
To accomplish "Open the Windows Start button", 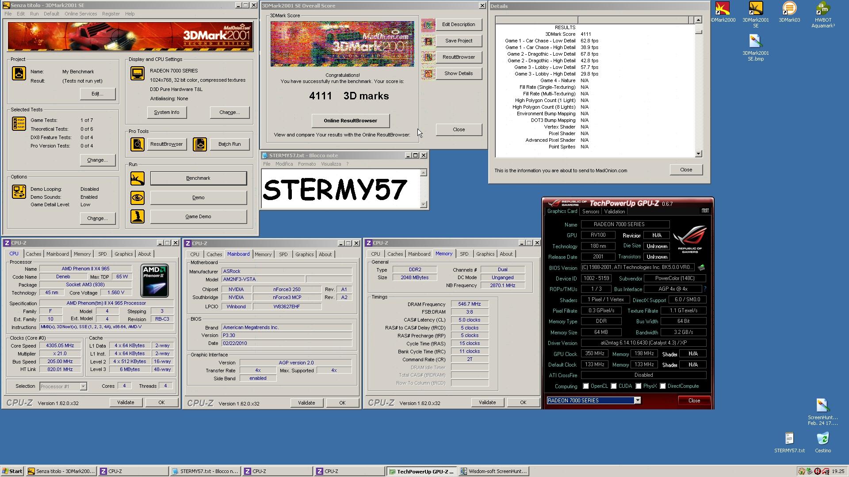I will pos(12,471).
